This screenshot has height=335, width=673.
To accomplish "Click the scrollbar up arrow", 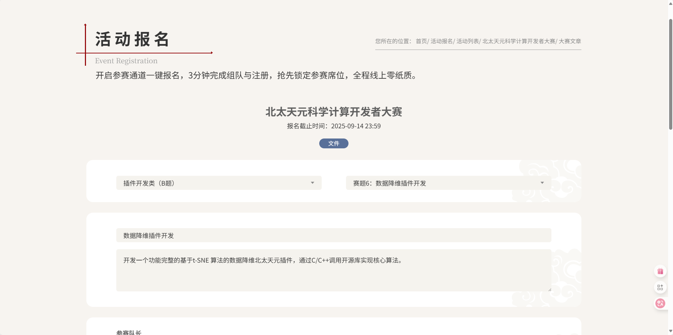I will (x=671, y=3).
